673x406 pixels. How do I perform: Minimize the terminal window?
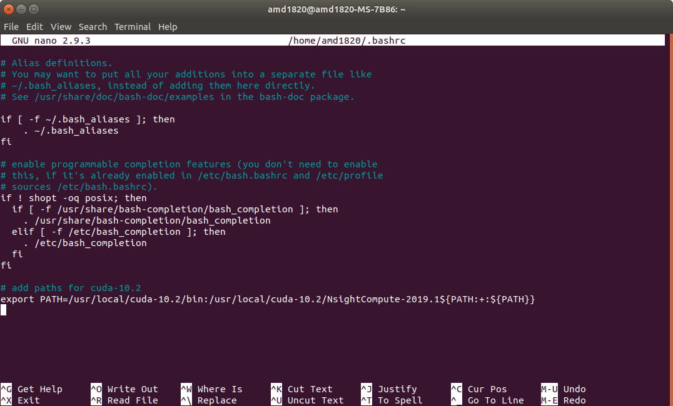[21, 9]
